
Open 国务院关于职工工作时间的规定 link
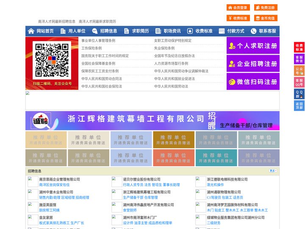click(105, 56)
